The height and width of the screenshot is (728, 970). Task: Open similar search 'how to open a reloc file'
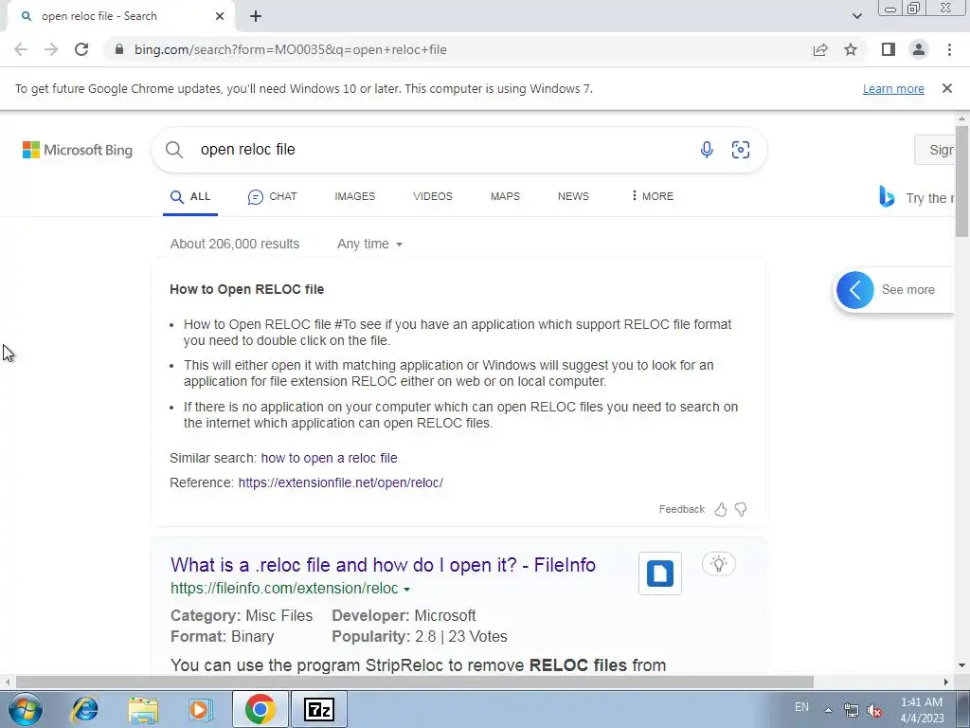(x=329, y=458)
